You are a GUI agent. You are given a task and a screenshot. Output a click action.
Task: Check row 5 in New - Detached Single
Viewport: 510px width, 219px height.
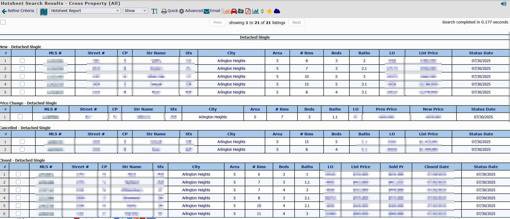click(22, 92)
